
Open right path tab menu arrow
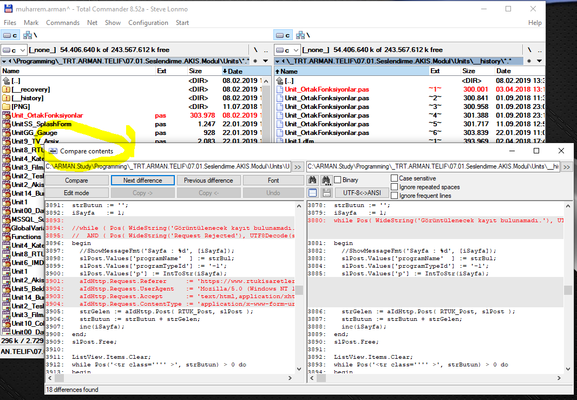278,61
